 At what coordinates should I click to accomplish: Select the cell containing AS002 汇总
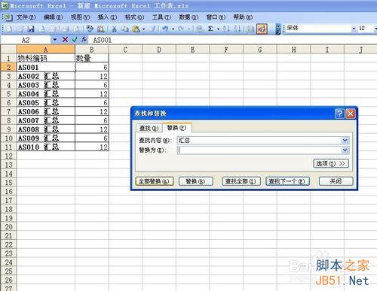46,76
